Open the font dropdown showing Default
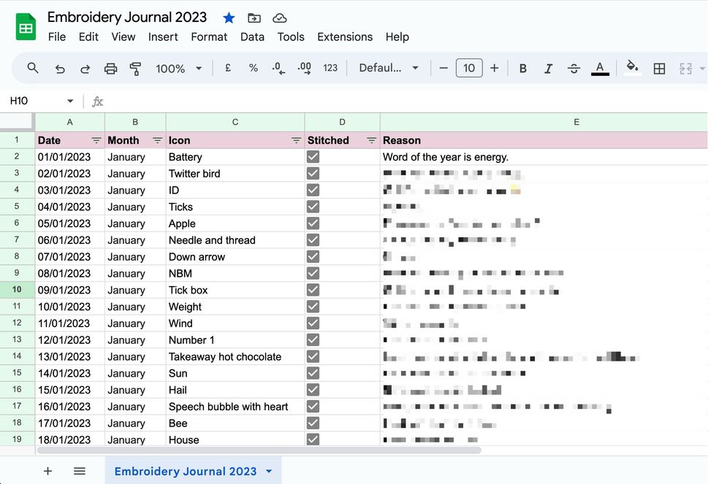The height and width of the screenshot is (484, 716). click(x=387, y=68)
